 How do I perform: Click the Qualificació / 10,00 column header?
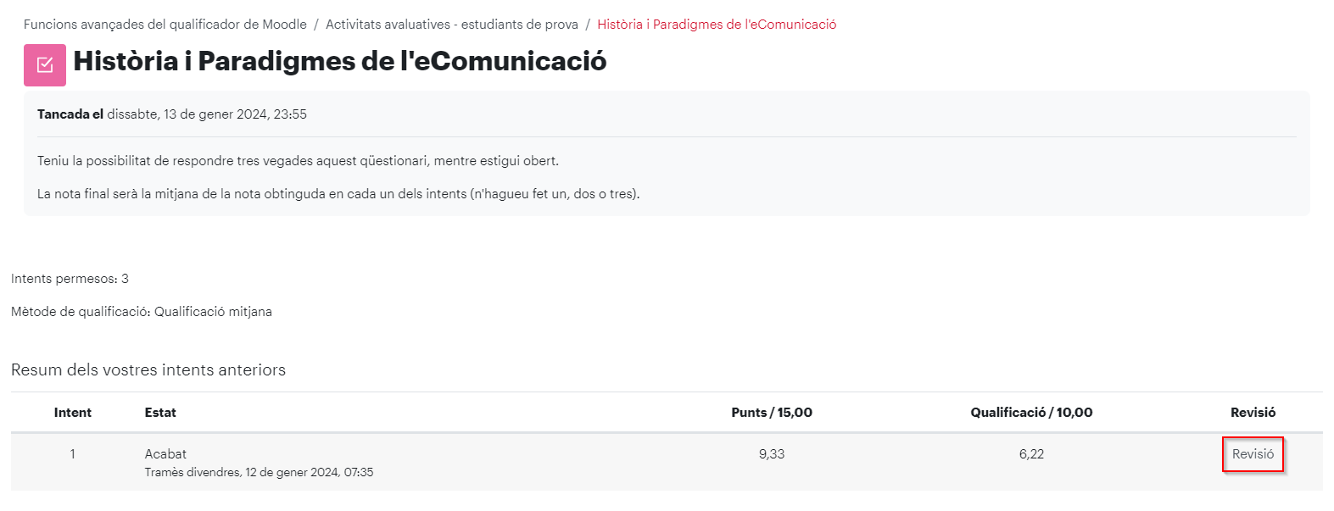click(x=1031, y=413)
